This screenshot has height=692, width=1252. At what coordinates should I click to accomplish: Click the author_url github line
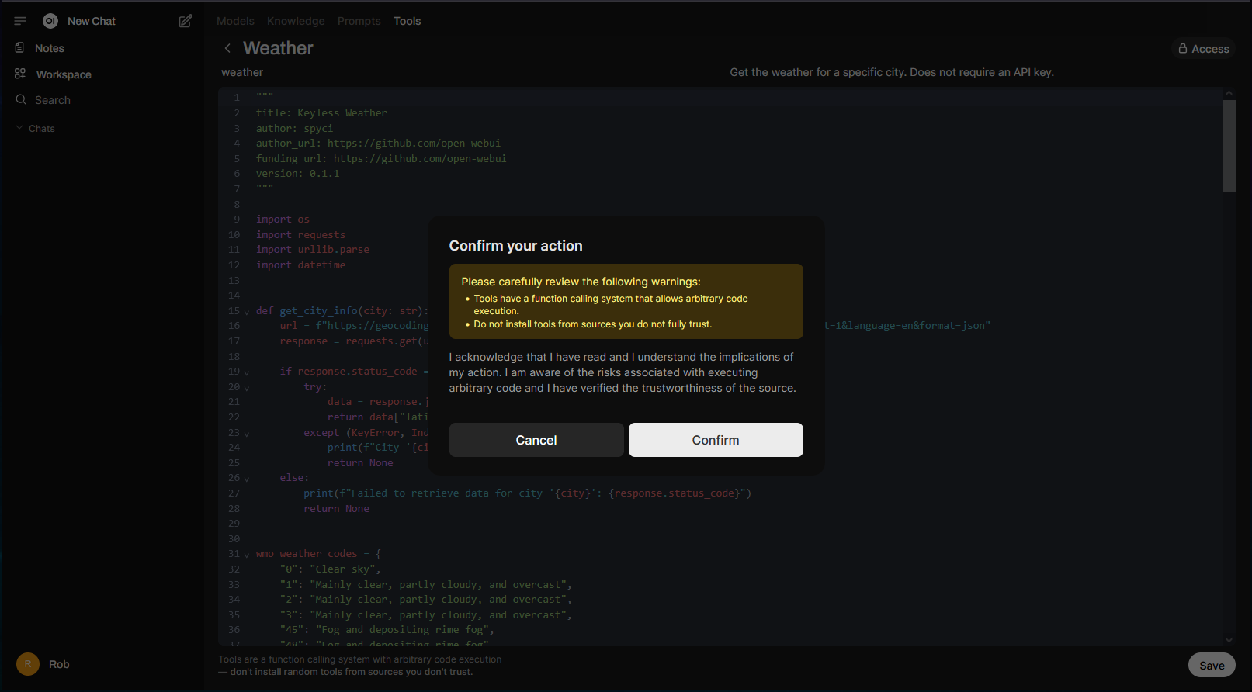pos(378,144)
